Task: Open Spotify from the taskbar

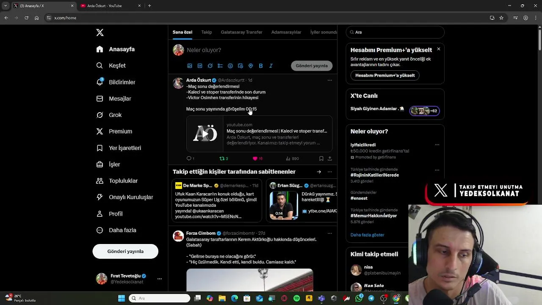Action: (296, 298)
